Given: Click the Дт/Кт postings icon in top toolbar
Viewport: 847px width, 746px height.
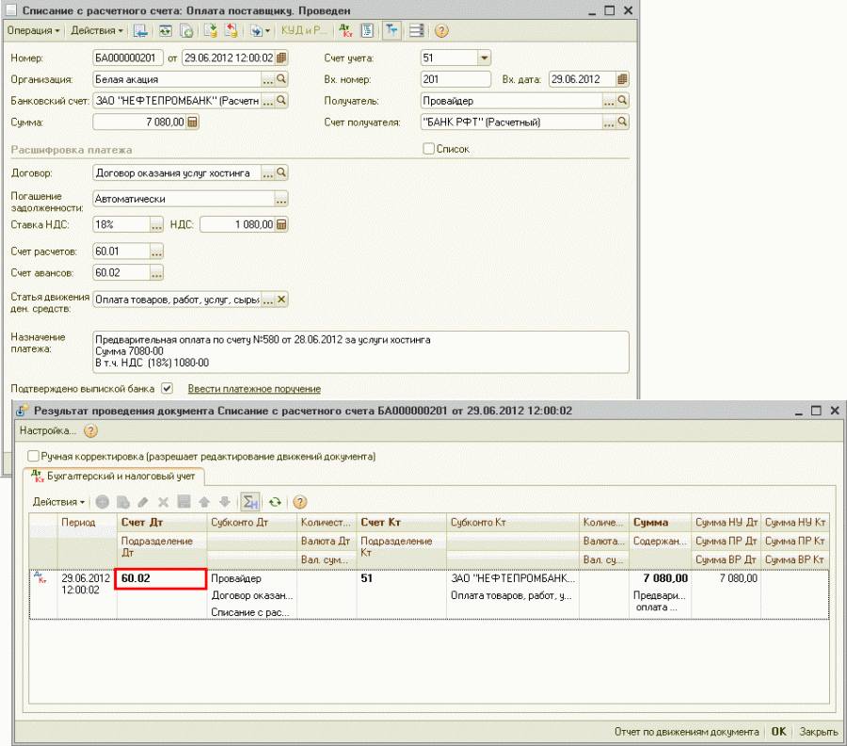Looking at the screenshot, I should point(345,30).
